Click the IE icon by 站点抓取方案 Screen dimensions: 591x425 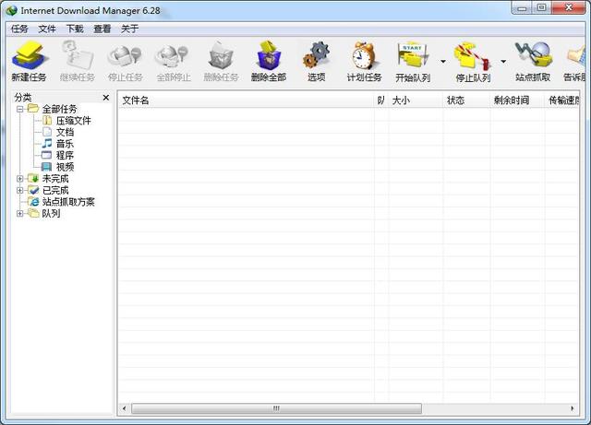coord(33,202)
